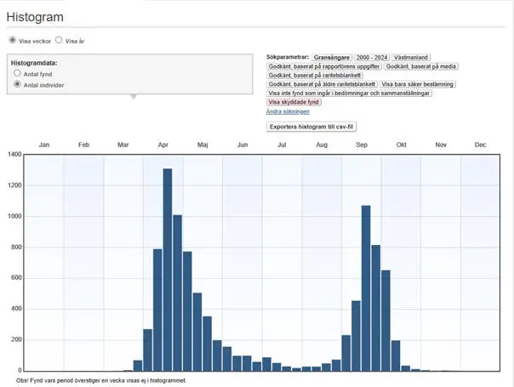Screen dimensions: 514x387
Task: Click the 'Ändra sökningen' link
Action: [288, 111]
